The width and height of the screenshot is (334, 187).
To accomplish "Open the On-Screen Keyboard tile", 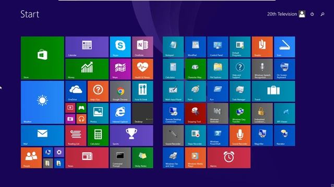I will [x=284, y=69].
